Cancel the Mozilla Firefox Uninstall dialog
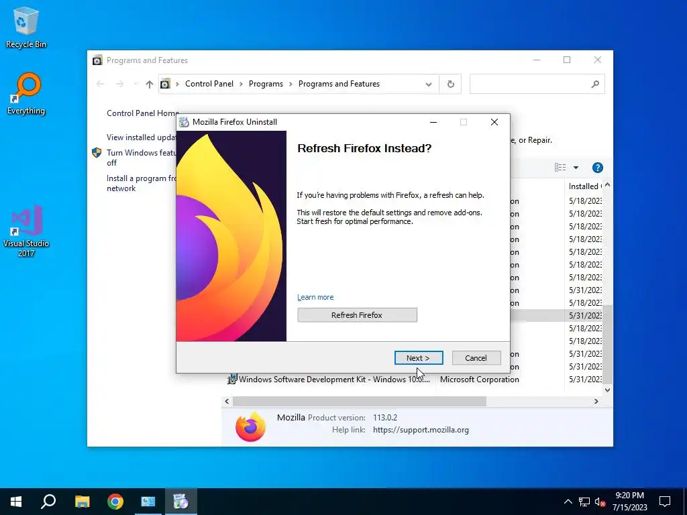The width and height of the screenshot is (687, 515). tap(476, 358)
